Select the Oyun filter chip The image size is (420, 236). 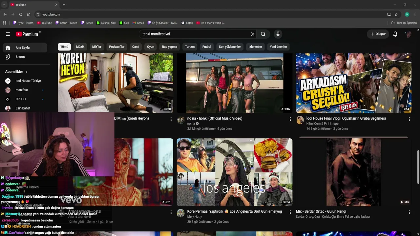151,47
